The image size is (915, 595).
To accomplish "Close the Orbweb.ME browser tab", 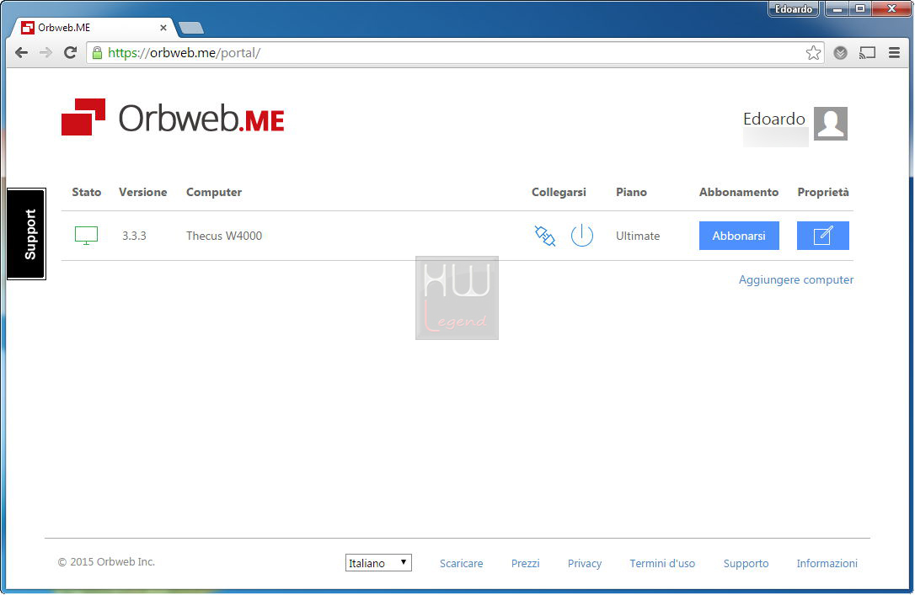I will point(163,28).
